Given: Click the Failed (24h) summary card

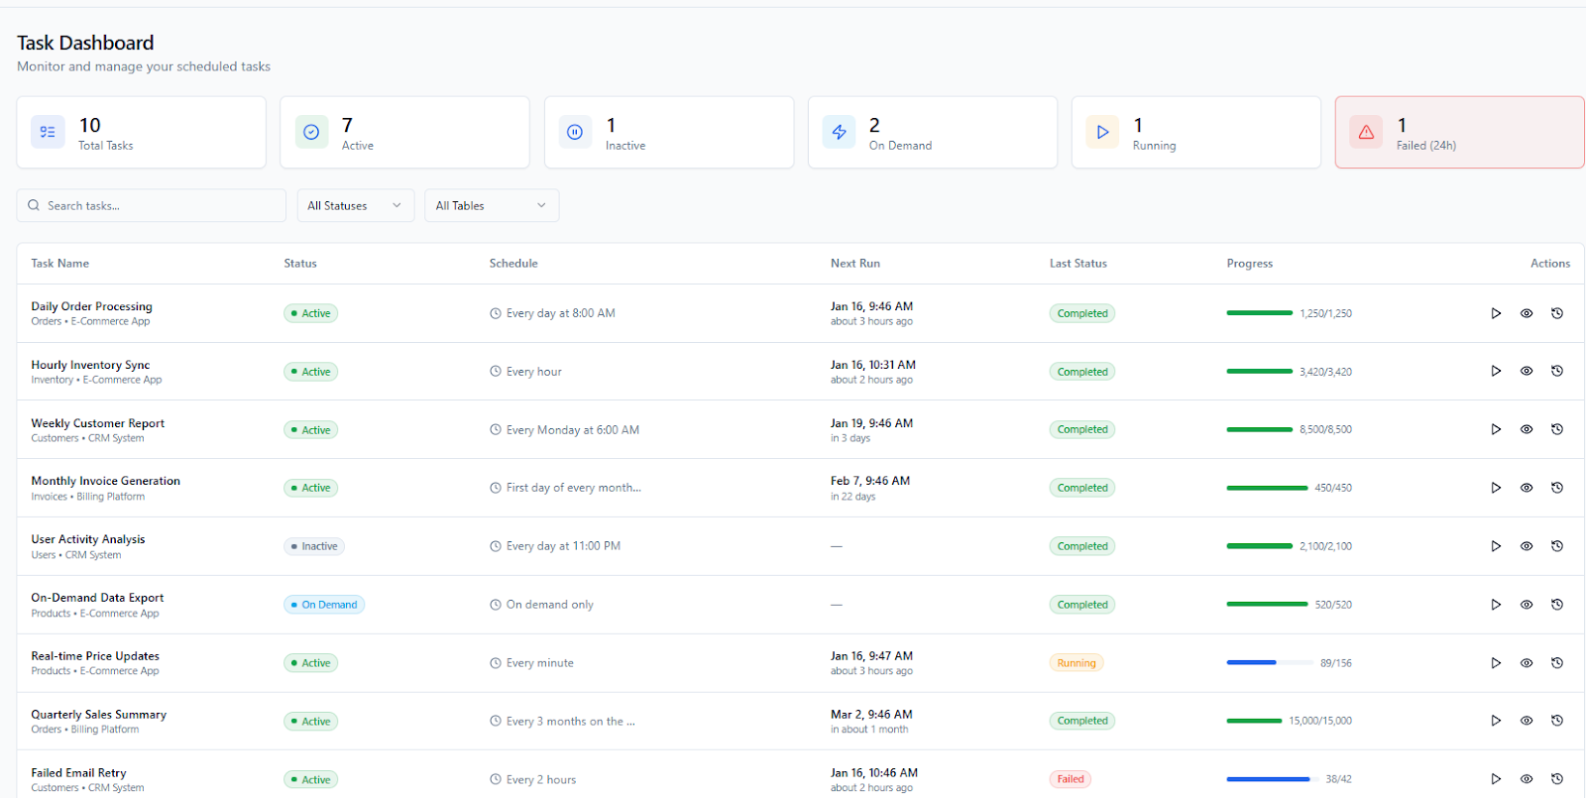Looking at the screenshot, I should point(1458,133).
